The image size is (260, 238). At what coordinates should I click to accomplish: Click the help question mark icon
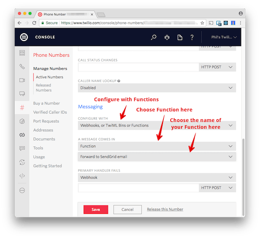click(192, 37)
